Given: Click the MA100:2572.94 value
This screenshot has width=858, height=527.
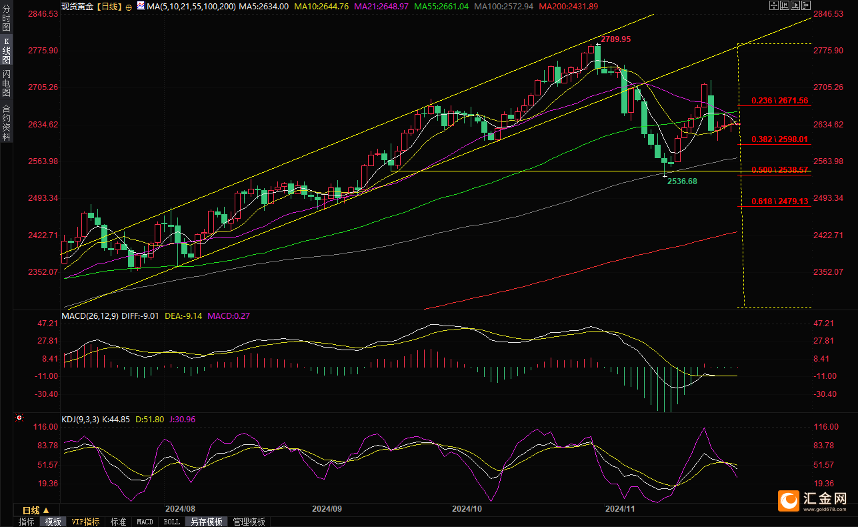Looking at the screenshot, I should coord(505,6).
